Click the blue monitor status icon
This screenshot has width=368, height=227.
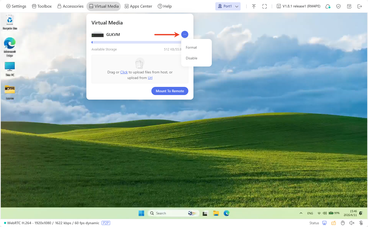click(x=324, y=223)
